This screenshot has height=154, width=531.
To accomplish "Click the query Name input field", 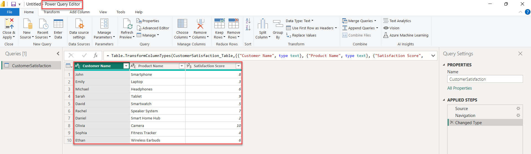I will click(485, 79).
